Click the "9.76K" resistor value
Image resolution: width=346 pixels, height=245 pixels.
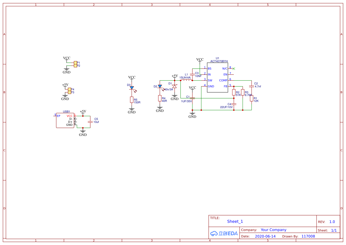[248, 95]
